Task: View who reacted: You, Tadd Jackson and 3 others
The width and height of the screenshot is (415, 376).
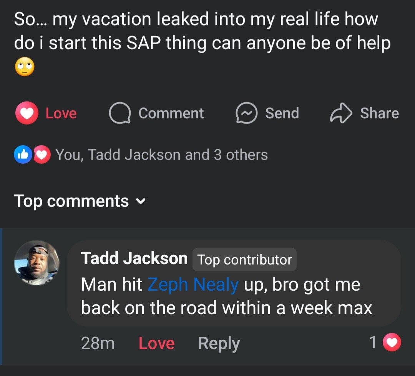Action: tap(161, 155)
